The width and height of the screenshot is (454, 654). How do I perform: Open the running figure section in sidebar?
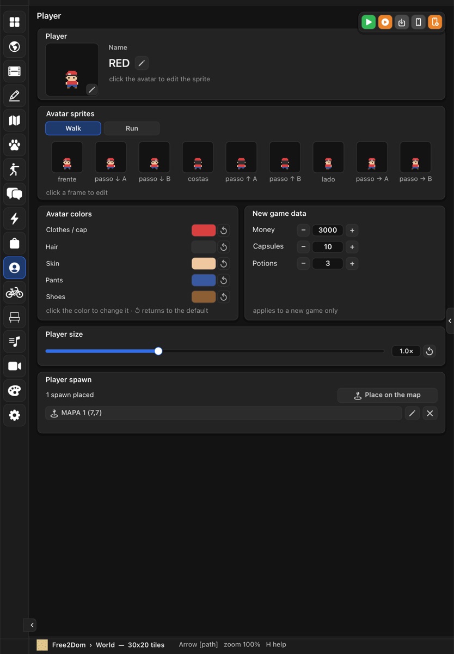coord(15,169)
